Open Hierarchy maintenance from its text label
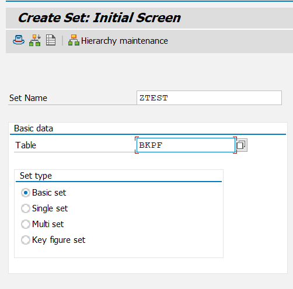Image resolution: width=293 pixels, height=289 pixels. 124,41
